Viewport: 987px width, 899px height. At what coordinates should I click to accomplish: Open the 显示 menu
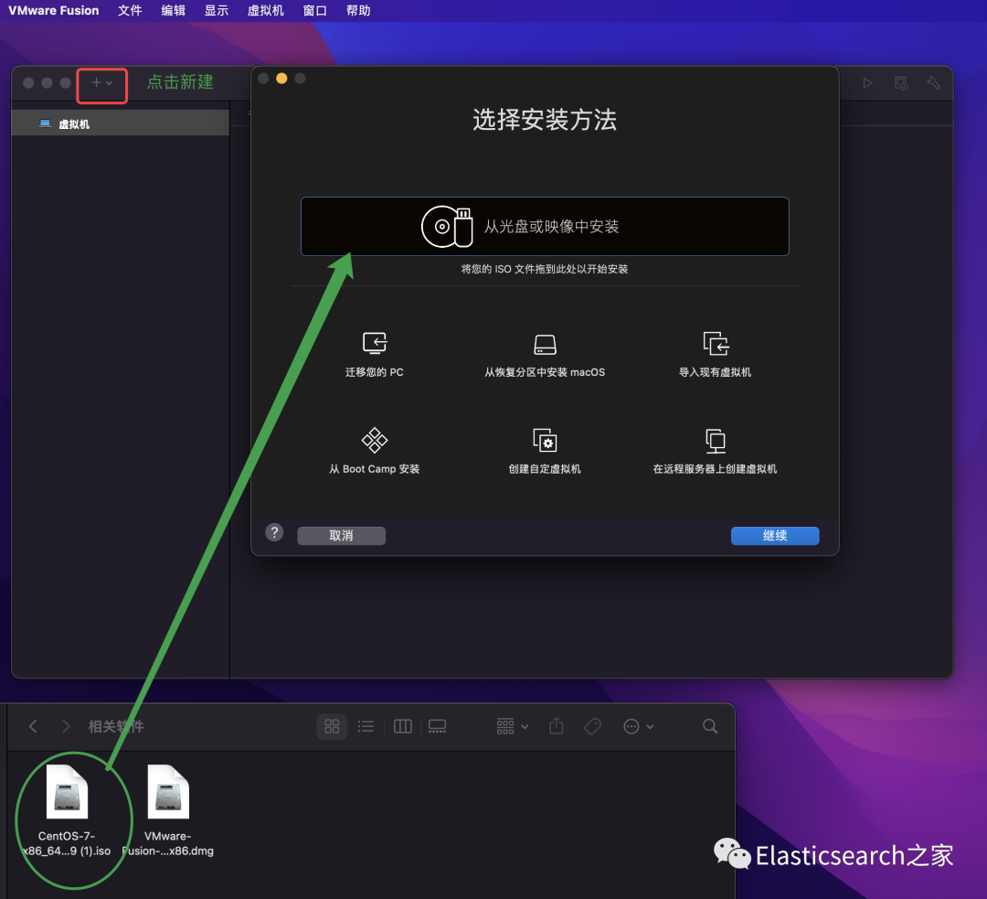(x=216, y=11)
